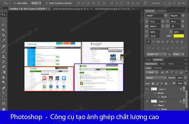The height and width of the screenshot is (124, 189).
Task: Apply Faux Bold text style
Action: 149,42
